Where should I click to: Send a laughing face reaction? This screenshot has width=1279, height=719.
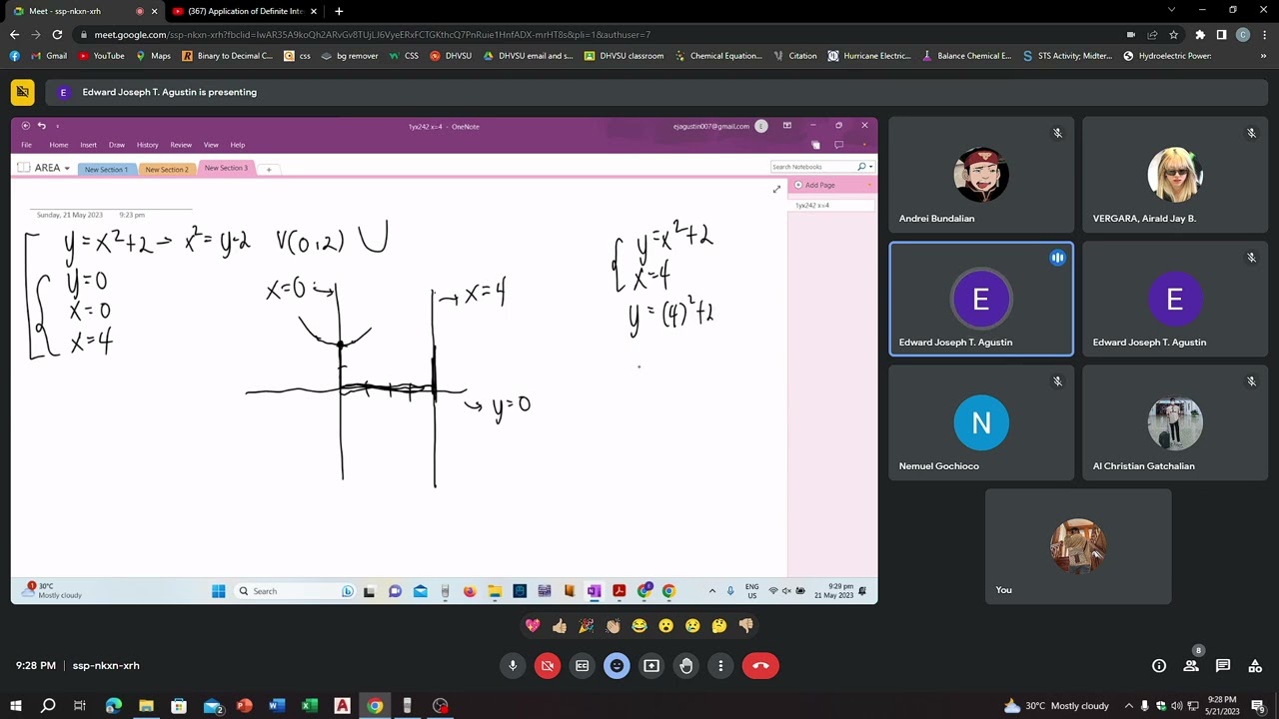tap(639, 626)
